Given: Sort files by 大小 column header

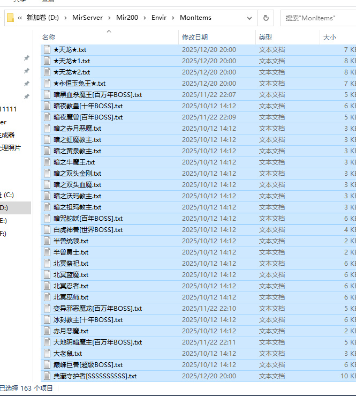Looking at the screenshot, I should 330,38.
